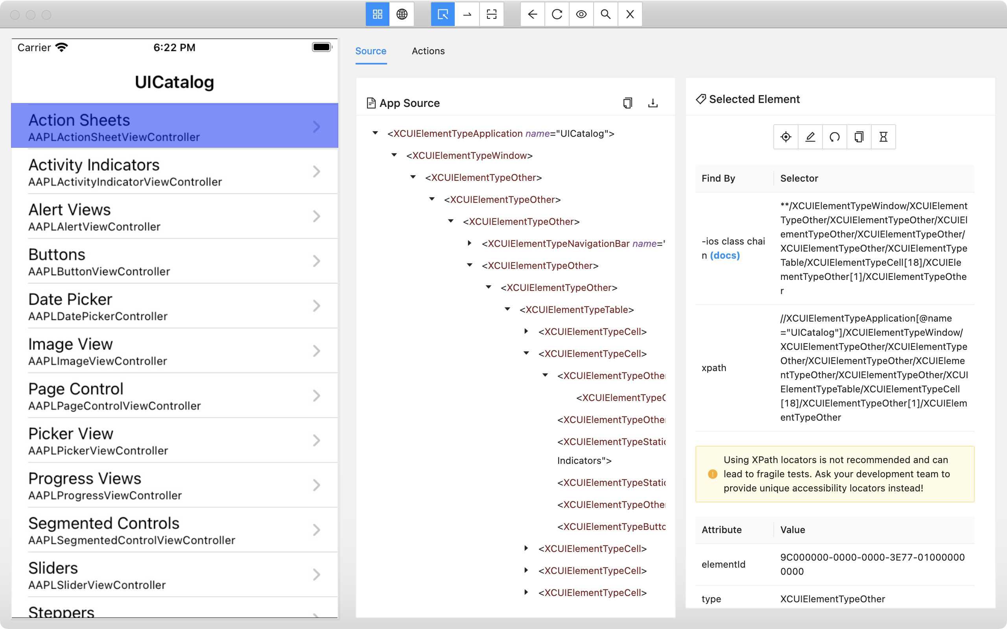
Task: Select the Source tab
Action: tap(370, 51)
